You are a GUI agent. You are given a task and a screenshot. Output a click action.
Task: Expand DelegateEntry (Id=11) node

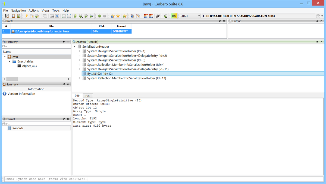coord(79,69)
